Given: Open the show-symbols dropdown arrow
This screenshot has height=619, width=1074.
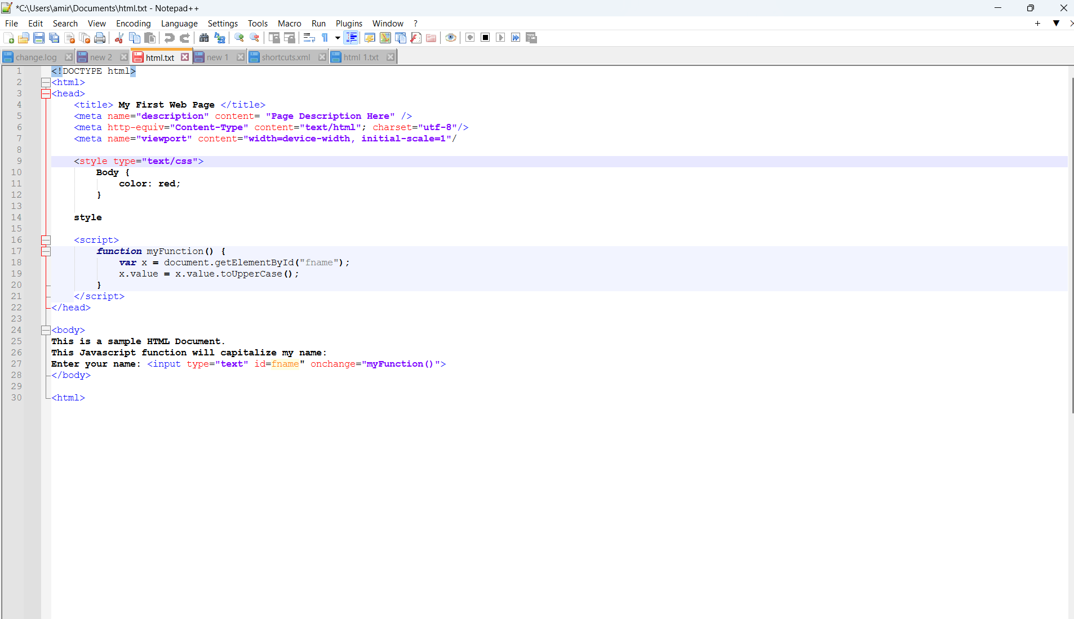Looking at the screenshot, I should (338, 38).
